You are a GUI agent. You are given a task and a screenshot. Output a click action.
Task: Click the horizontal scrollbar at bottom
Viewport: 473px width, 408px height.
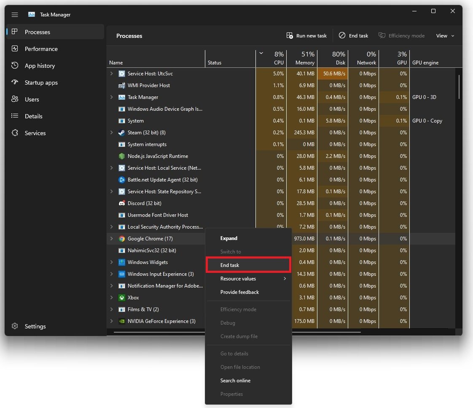coord(237,332)
